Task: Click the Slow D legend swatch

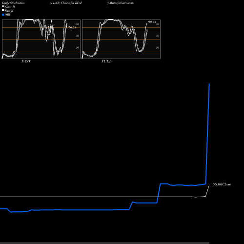Action: [3, 6]
